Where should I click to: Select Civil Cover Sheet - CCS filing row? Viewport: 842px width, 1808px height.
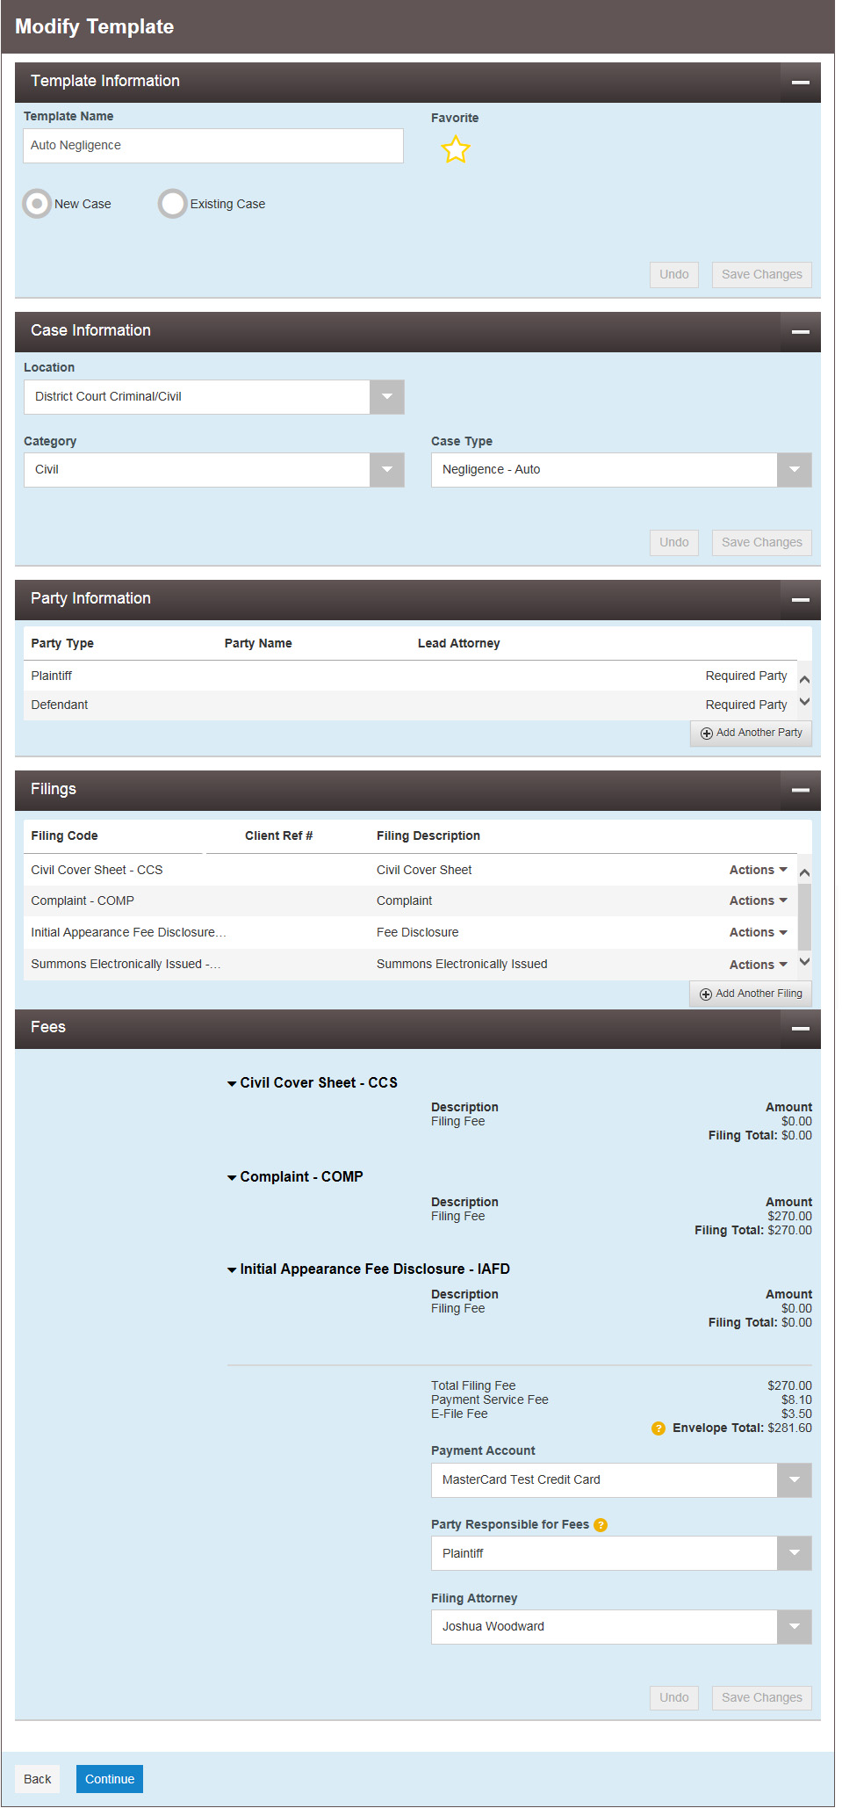pyautogui.click(x=410, y=870)
